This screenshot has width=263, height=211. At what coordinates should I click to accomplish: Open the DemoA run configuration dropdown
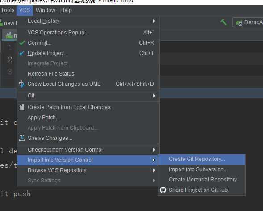tap(248, 22)
